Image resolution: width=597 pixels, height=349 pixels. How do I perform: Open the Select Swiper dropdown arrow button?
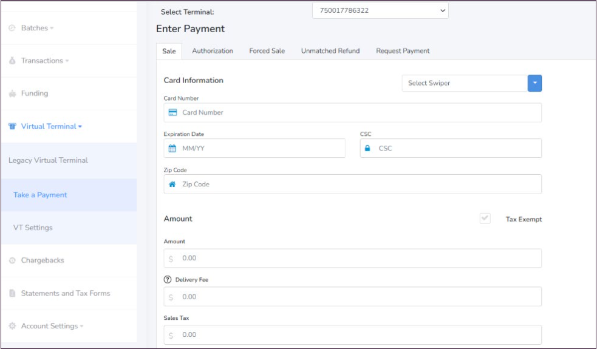[534, 83]
